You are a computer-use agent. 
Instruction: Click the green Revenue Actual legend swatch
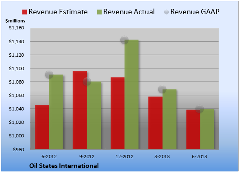point(99,12)
